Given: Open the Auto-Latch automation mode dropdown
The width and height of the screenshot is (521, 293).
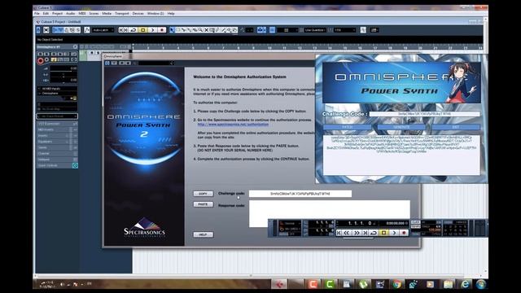Looking at the screenshot, I should 103,30.
